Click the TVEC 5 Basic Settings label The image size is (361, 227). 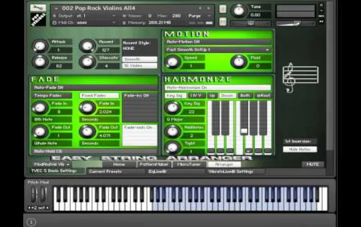click(x=54, y=171)
